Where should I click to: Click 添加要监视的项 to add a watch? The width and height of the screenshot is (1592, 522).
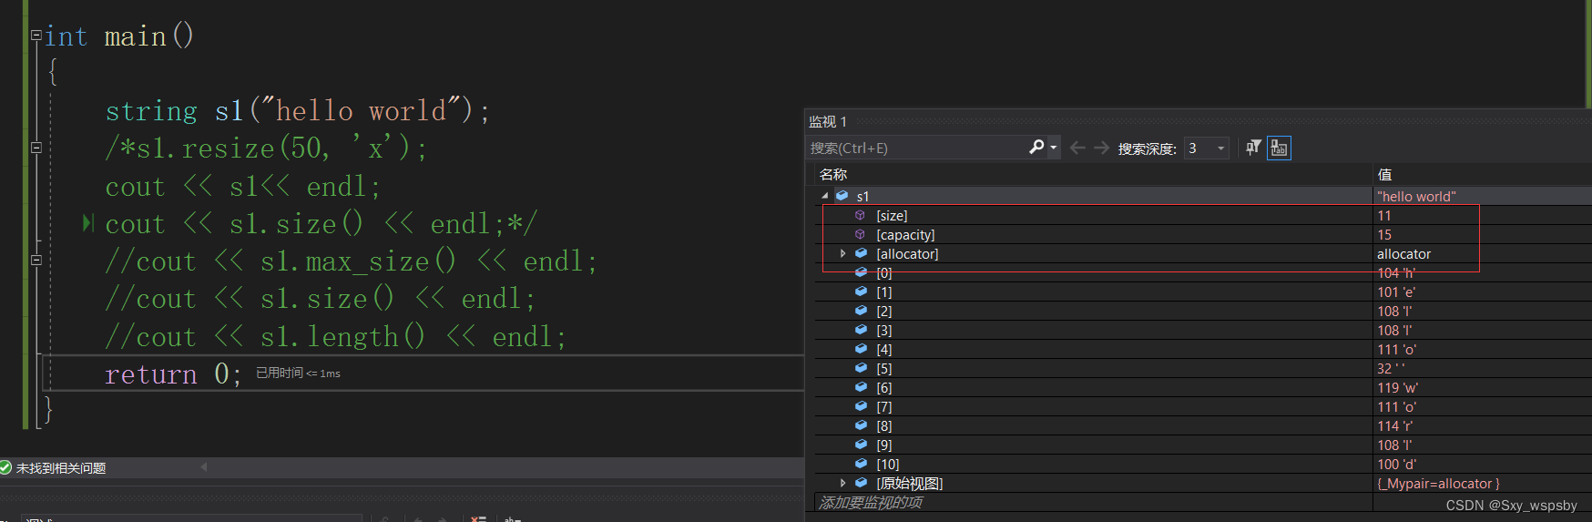click(871, 503)
